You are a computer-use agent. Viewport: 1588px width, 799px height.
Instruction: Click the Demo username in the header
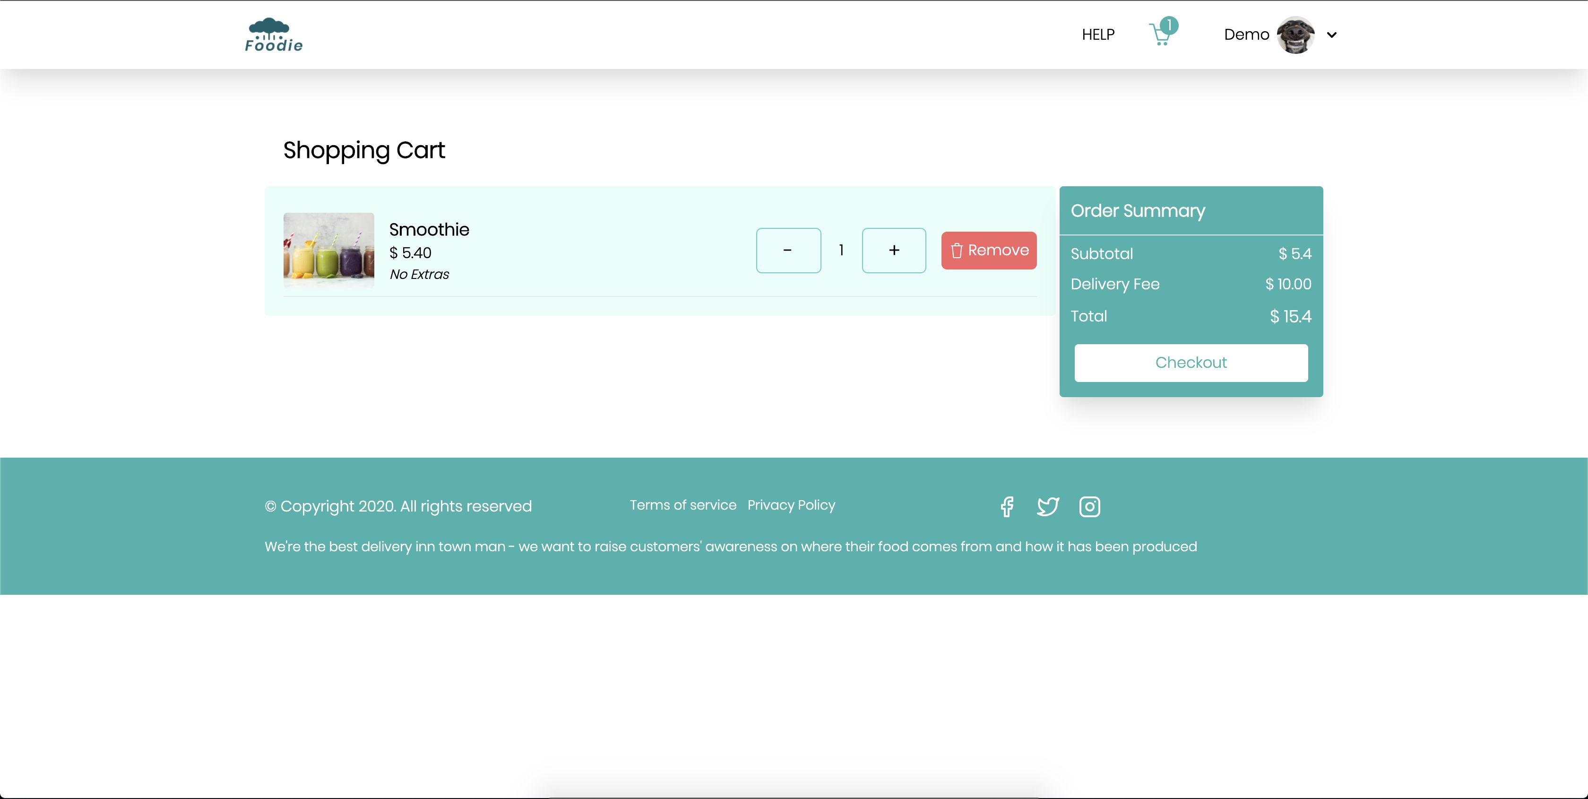point(1246,35)
